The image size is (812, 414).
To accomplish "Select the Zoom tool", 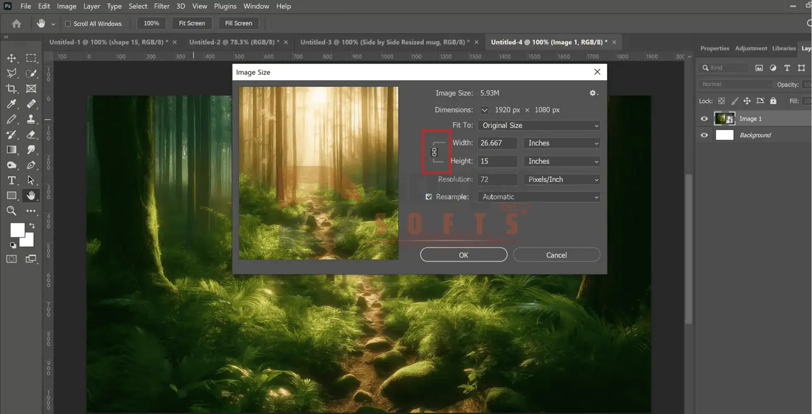I will point(11,211).
